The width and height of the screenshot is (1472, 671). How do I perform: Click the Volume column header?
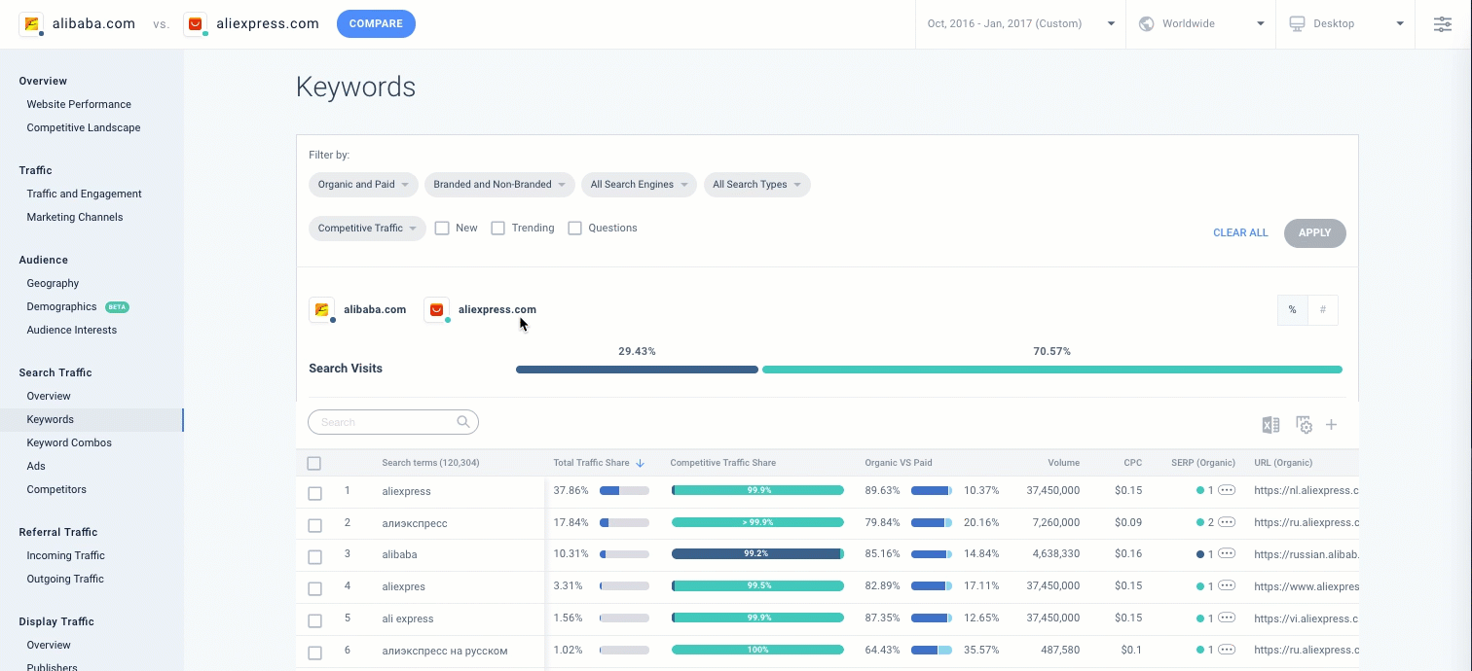coord(1063,463)
